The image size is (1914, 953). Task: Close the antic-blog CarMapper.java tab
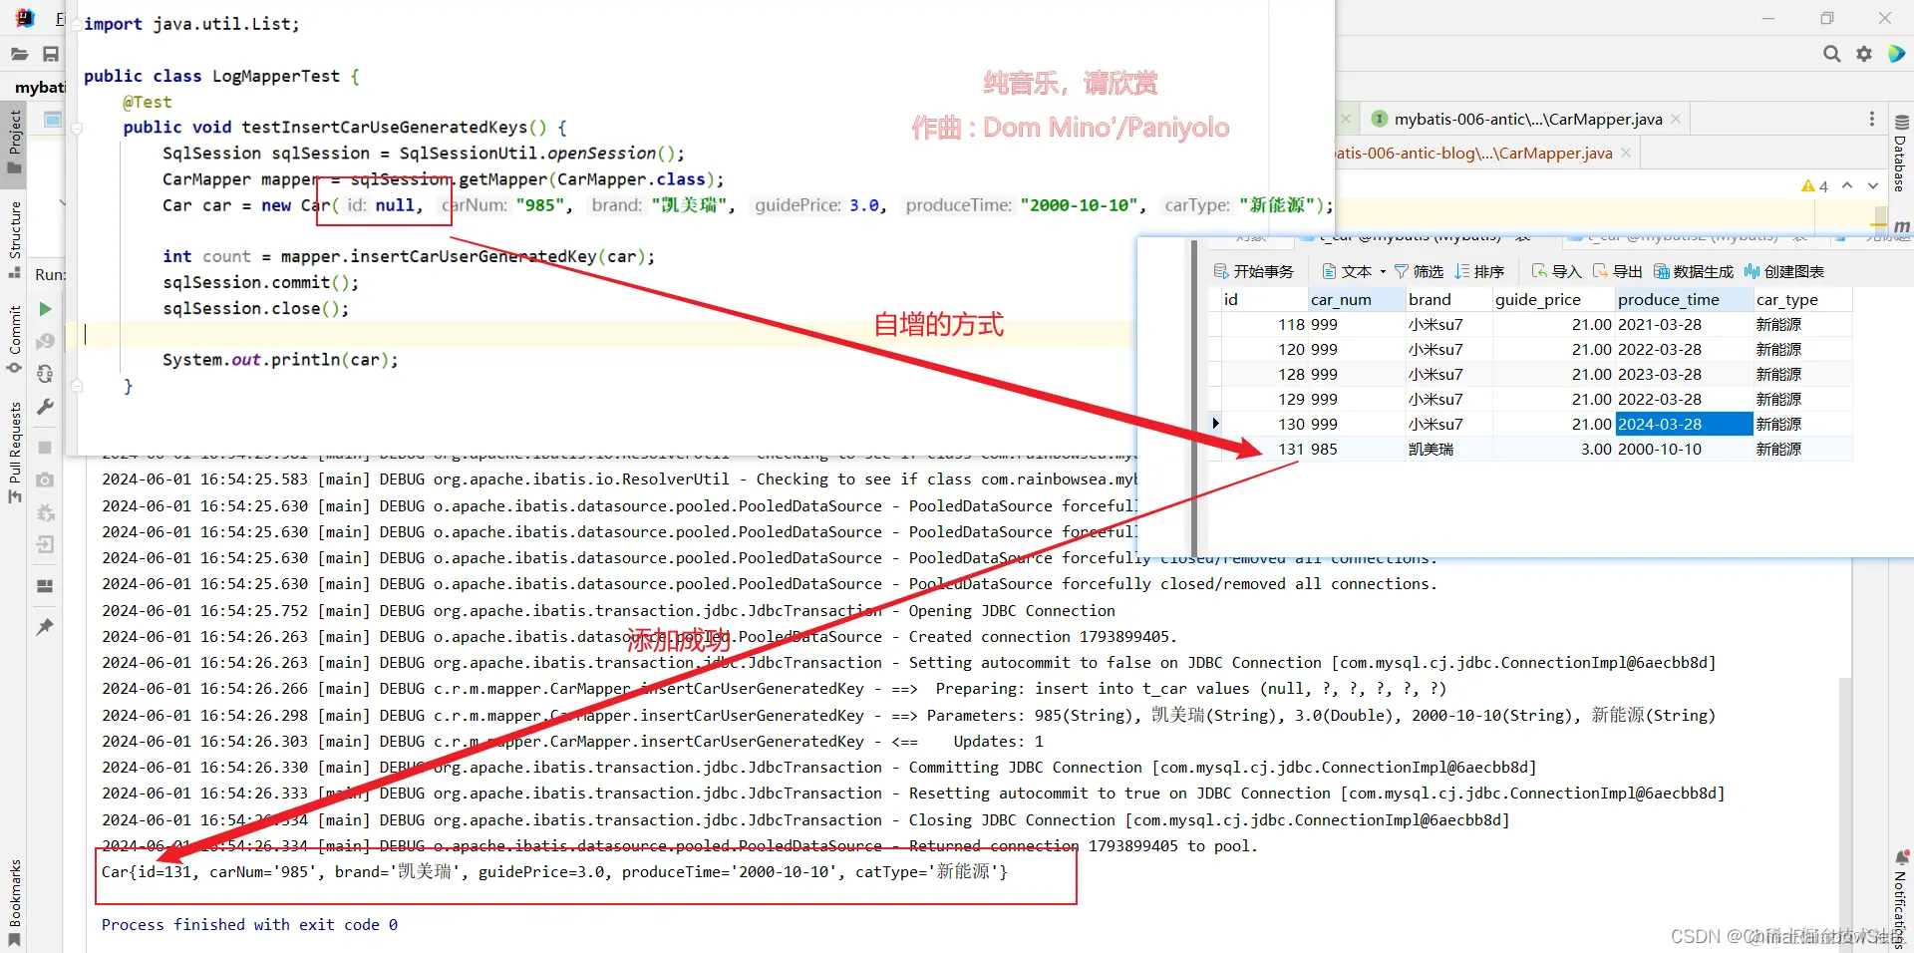[x=1626, y=153]
